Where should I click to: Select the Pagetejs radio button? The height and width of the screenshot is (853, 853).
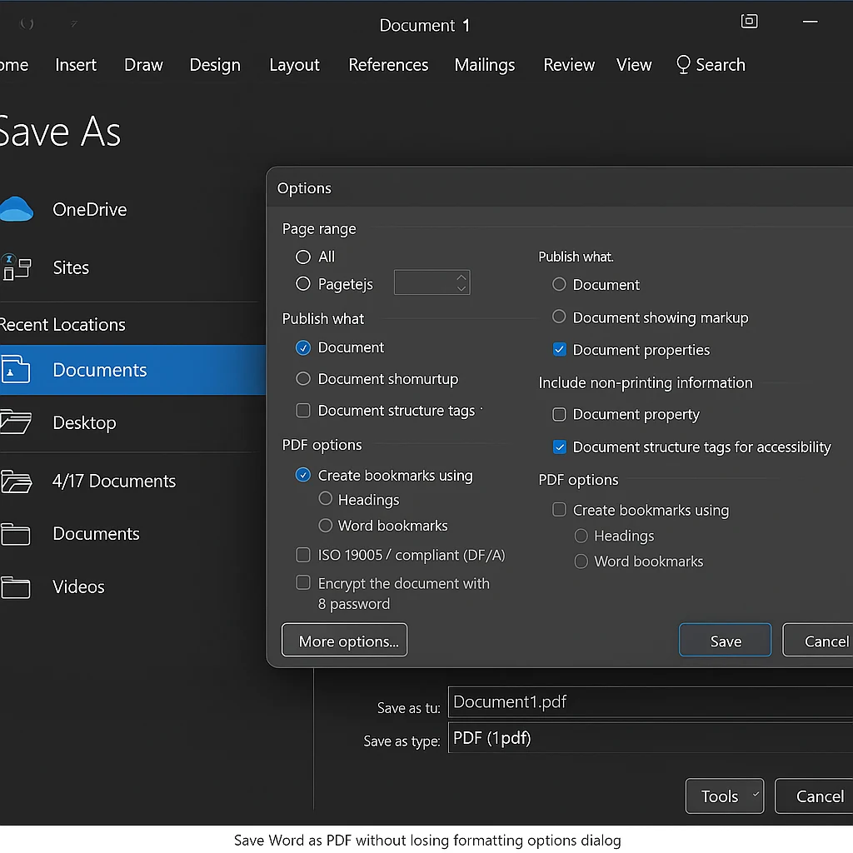(303, 283)
